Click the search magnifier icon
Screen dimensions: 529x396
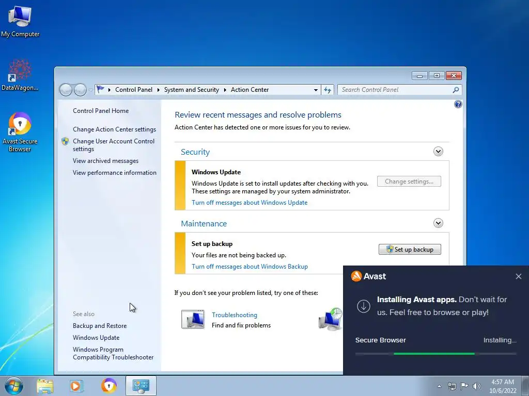(456, 90)
